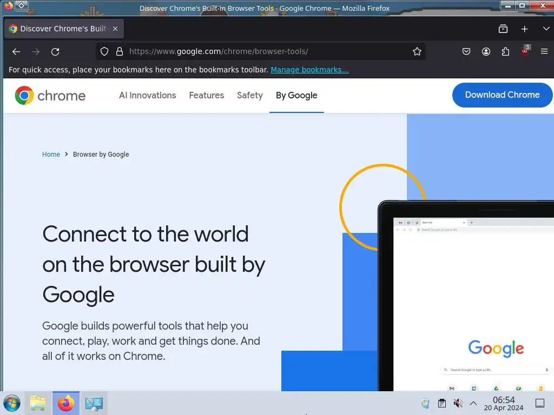Open the Safety navigation item
The width and height of the screenshot is (554, 415).
pyautogui.click(x=250, y=95)
